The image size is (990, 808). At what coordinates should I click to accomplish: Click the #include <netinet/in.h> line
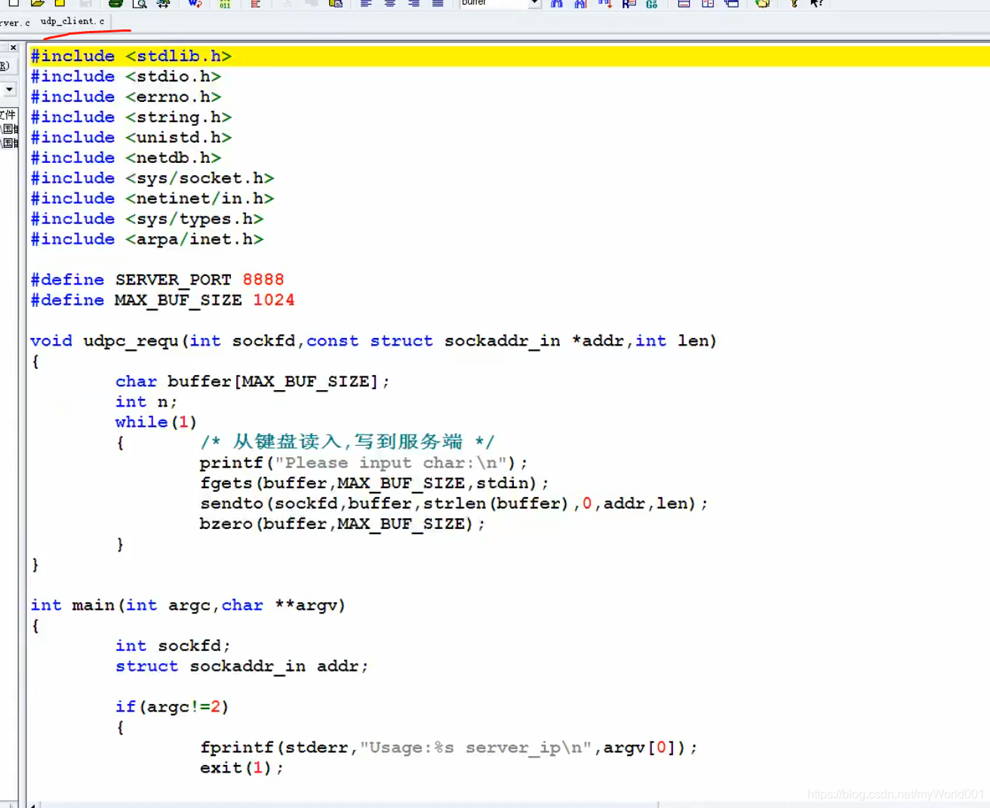[x=152, y=198]
